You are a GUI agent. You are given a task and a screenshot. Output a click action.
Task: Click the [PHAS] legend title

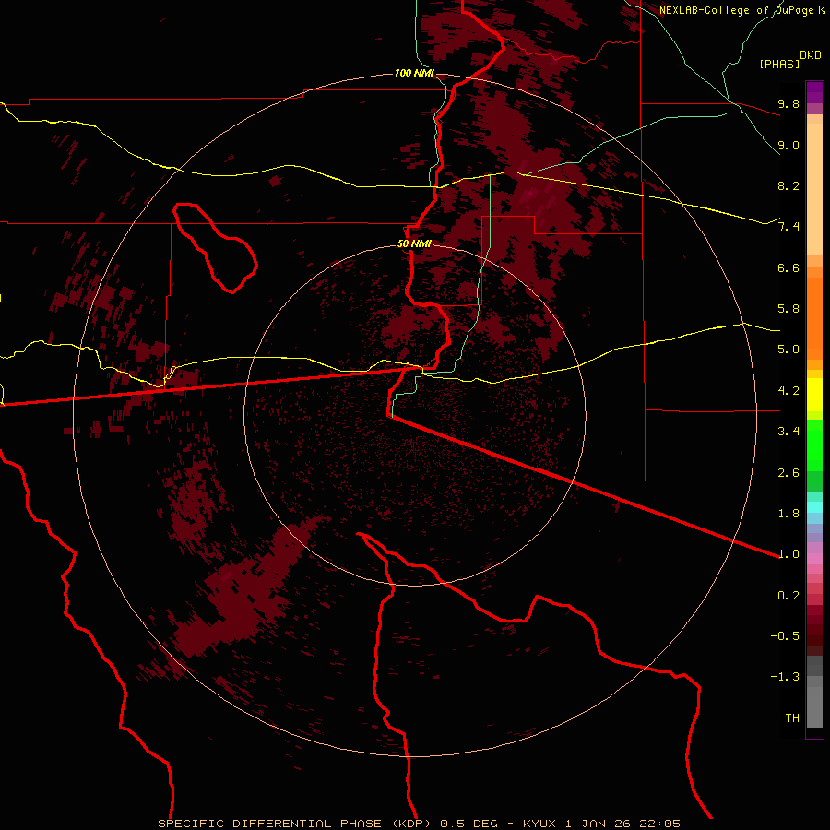pyautogui.click(x=779, y=64)
